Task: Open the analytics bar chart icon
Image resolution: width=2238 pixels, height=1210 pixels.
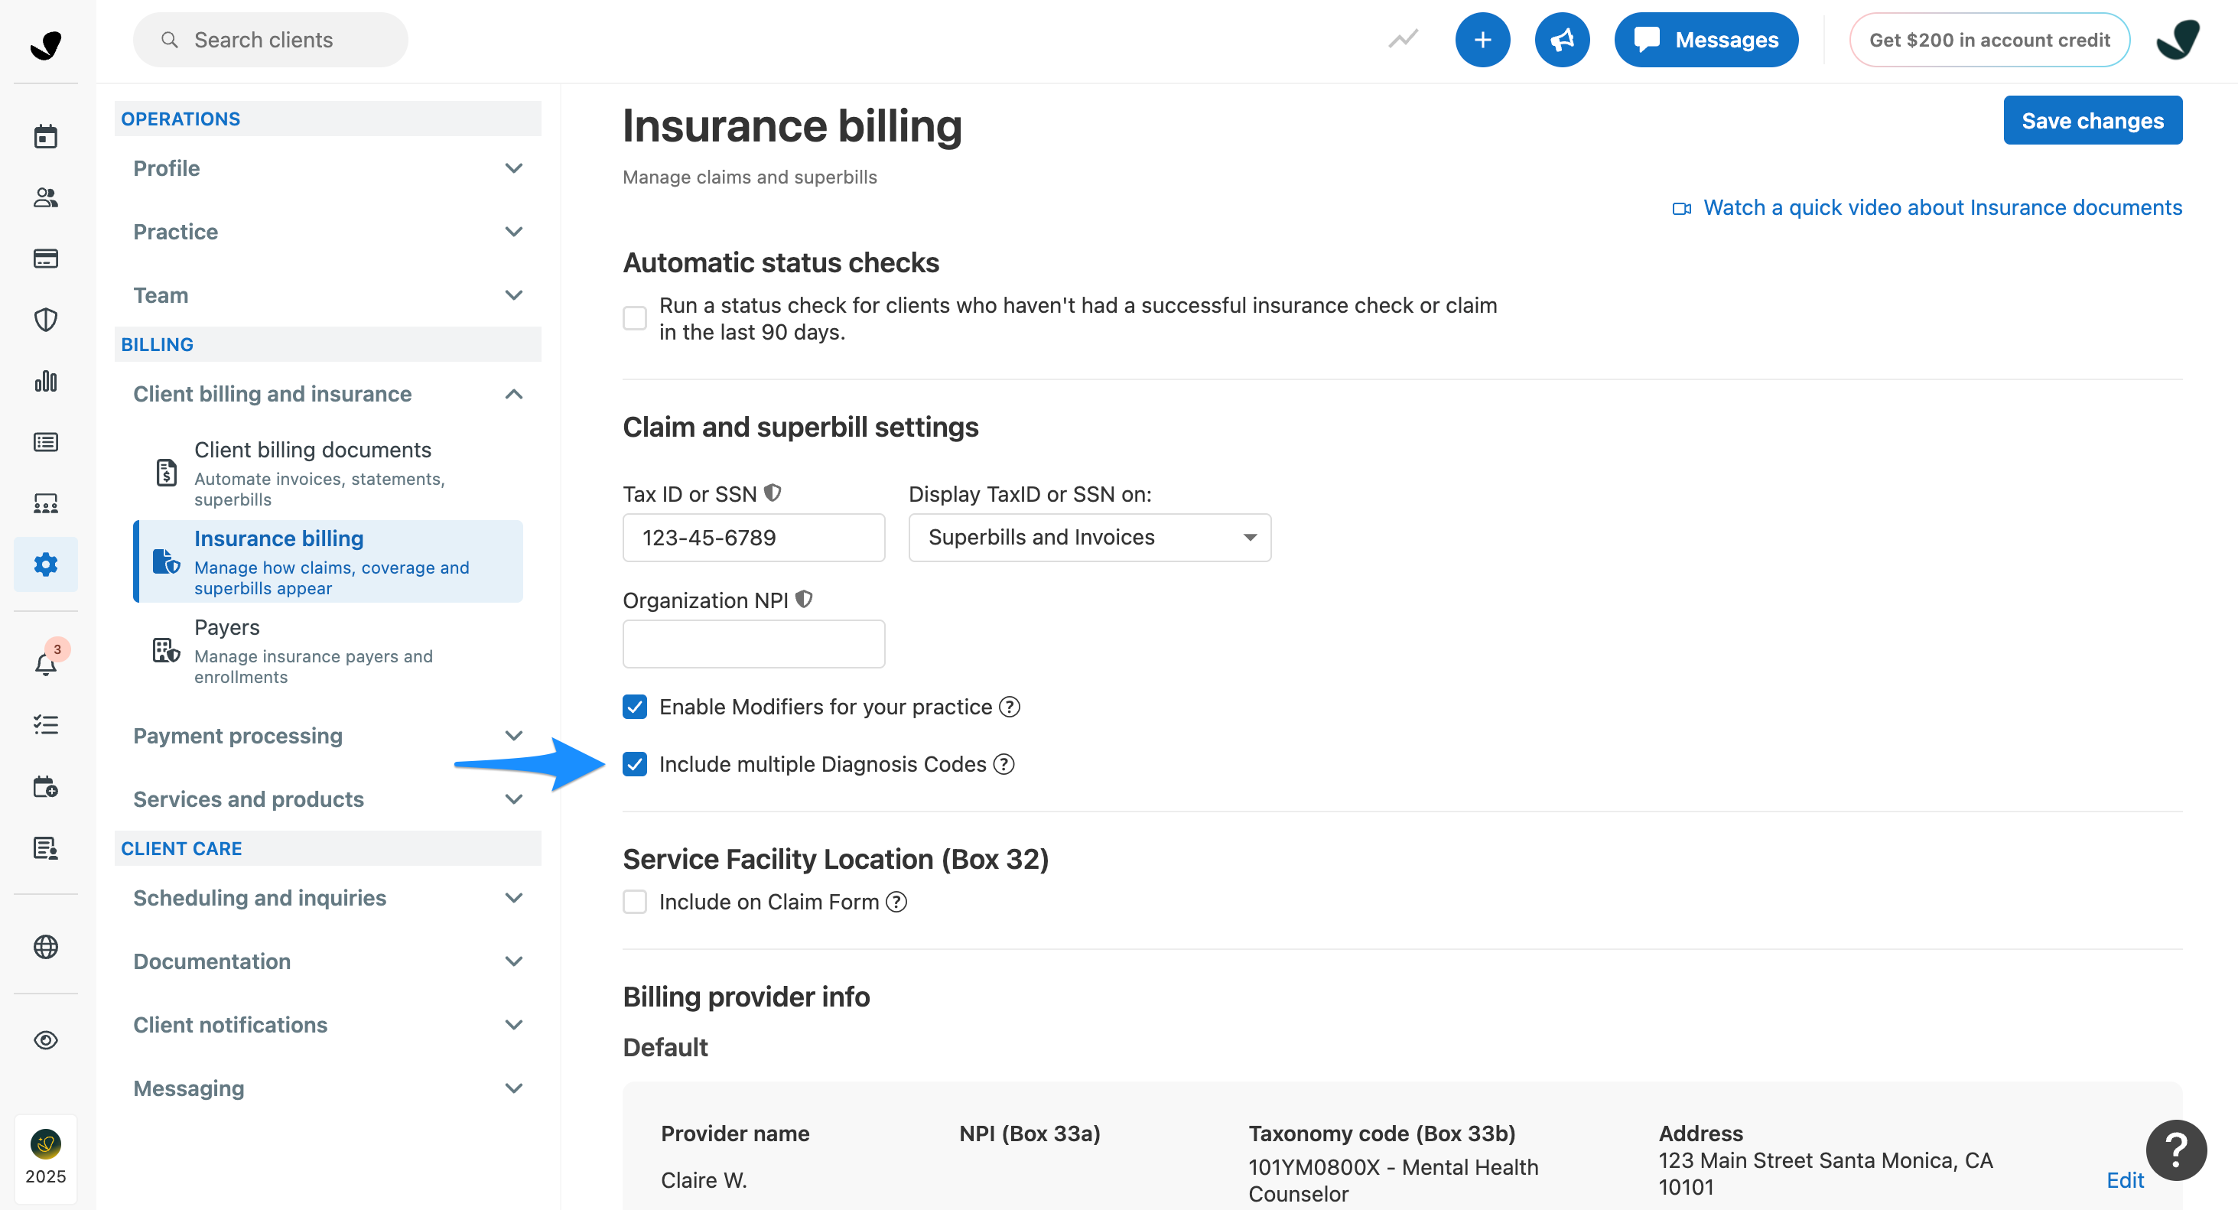Action: click(x=45, y=382)
